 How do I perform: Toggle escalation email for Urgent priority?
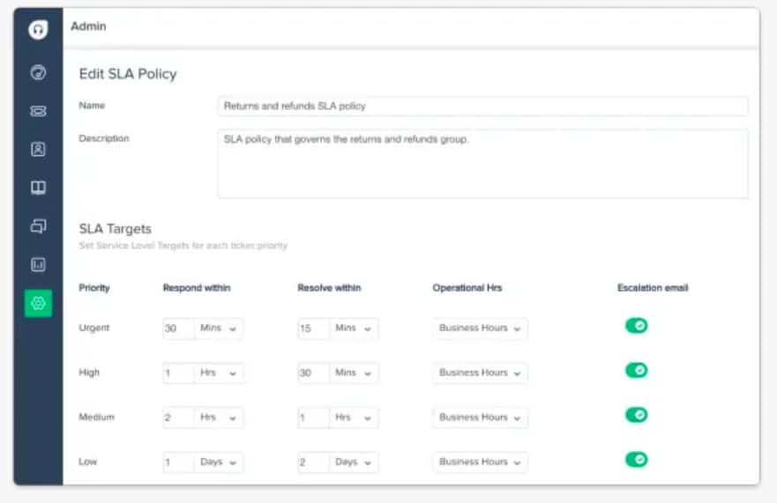636,326
